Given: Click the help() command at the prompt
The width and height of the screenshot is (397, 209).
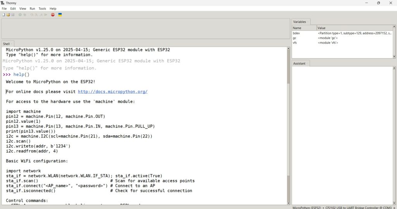Looking at the screenshot, I should [21, 75].
